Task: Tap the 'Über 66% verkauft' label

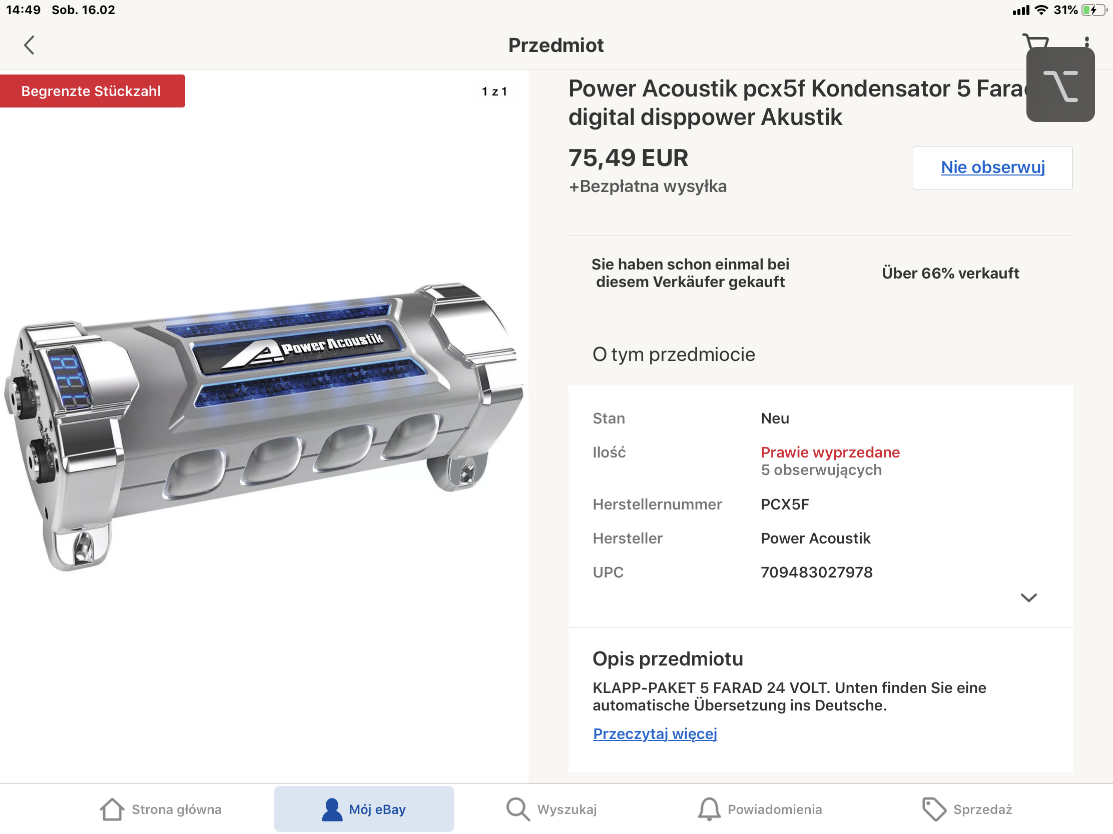Action: pos(950,273)
